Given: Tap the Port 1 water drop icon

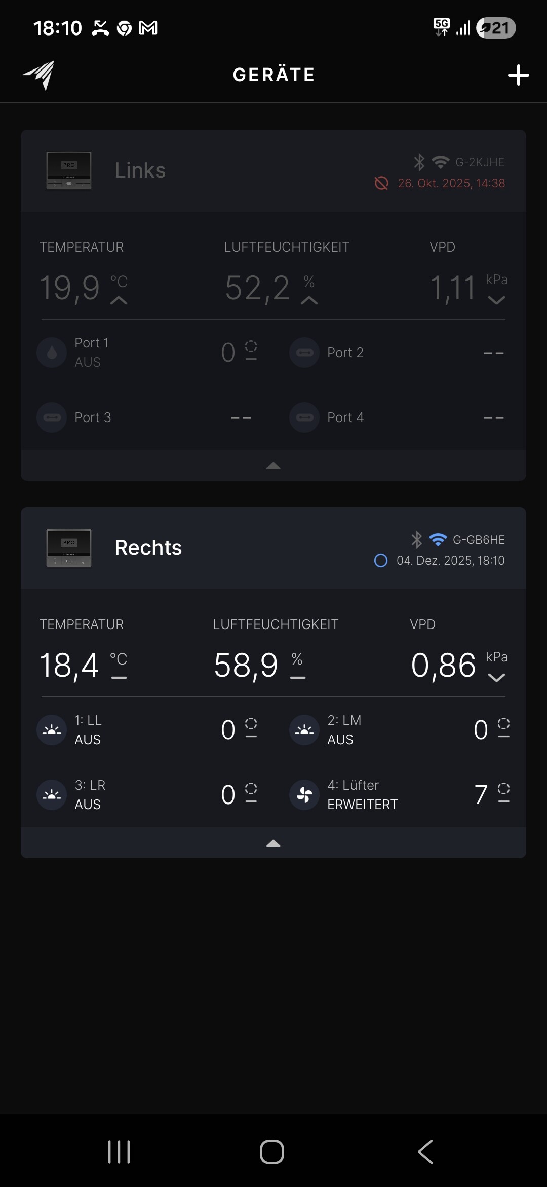Looking at the screenshot, I should [x=52, y=353].
